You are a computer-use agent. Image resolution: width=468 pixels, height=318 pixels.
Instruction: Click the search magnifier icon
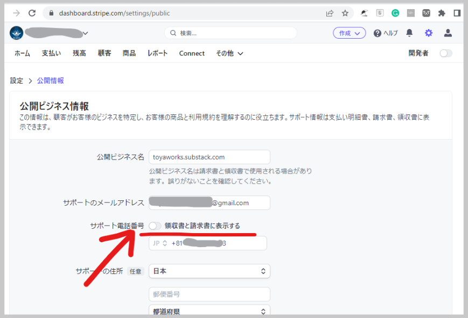click(x=173, y=33)
